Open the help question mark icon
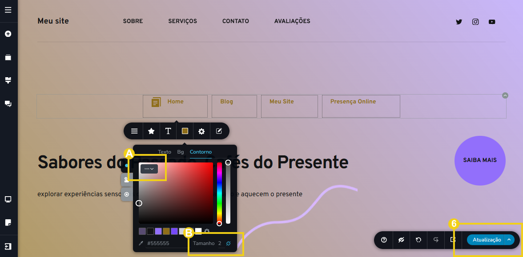The height and width of the screenshot is (257, 523). 384,240
